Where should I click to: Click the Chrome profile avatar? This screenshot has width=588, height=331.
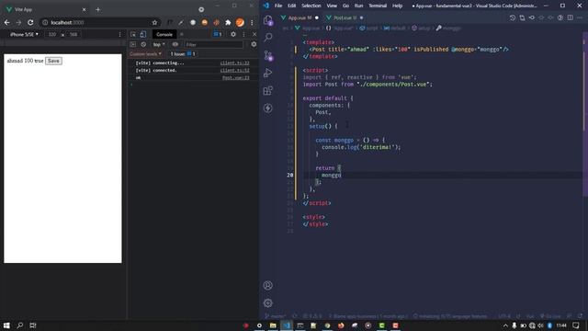[240, 22]
